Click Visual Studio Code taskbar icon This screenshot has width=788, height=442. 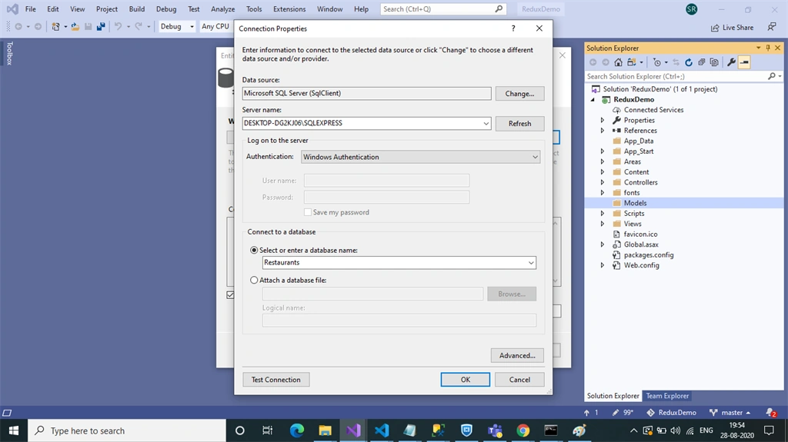point(382,430)
